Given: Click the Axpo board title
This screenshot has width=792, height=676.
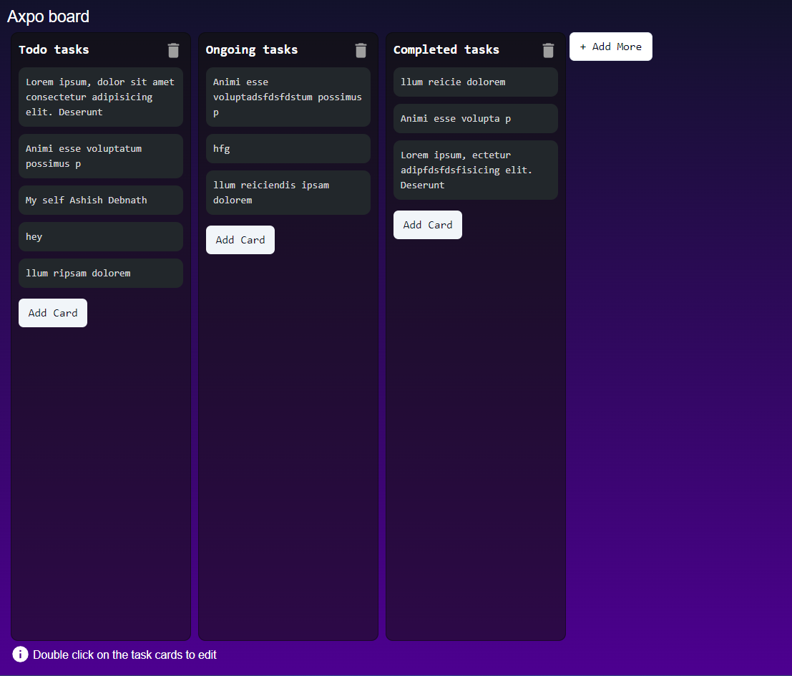Looking at the screenshot, I should (x=49, y=16).
